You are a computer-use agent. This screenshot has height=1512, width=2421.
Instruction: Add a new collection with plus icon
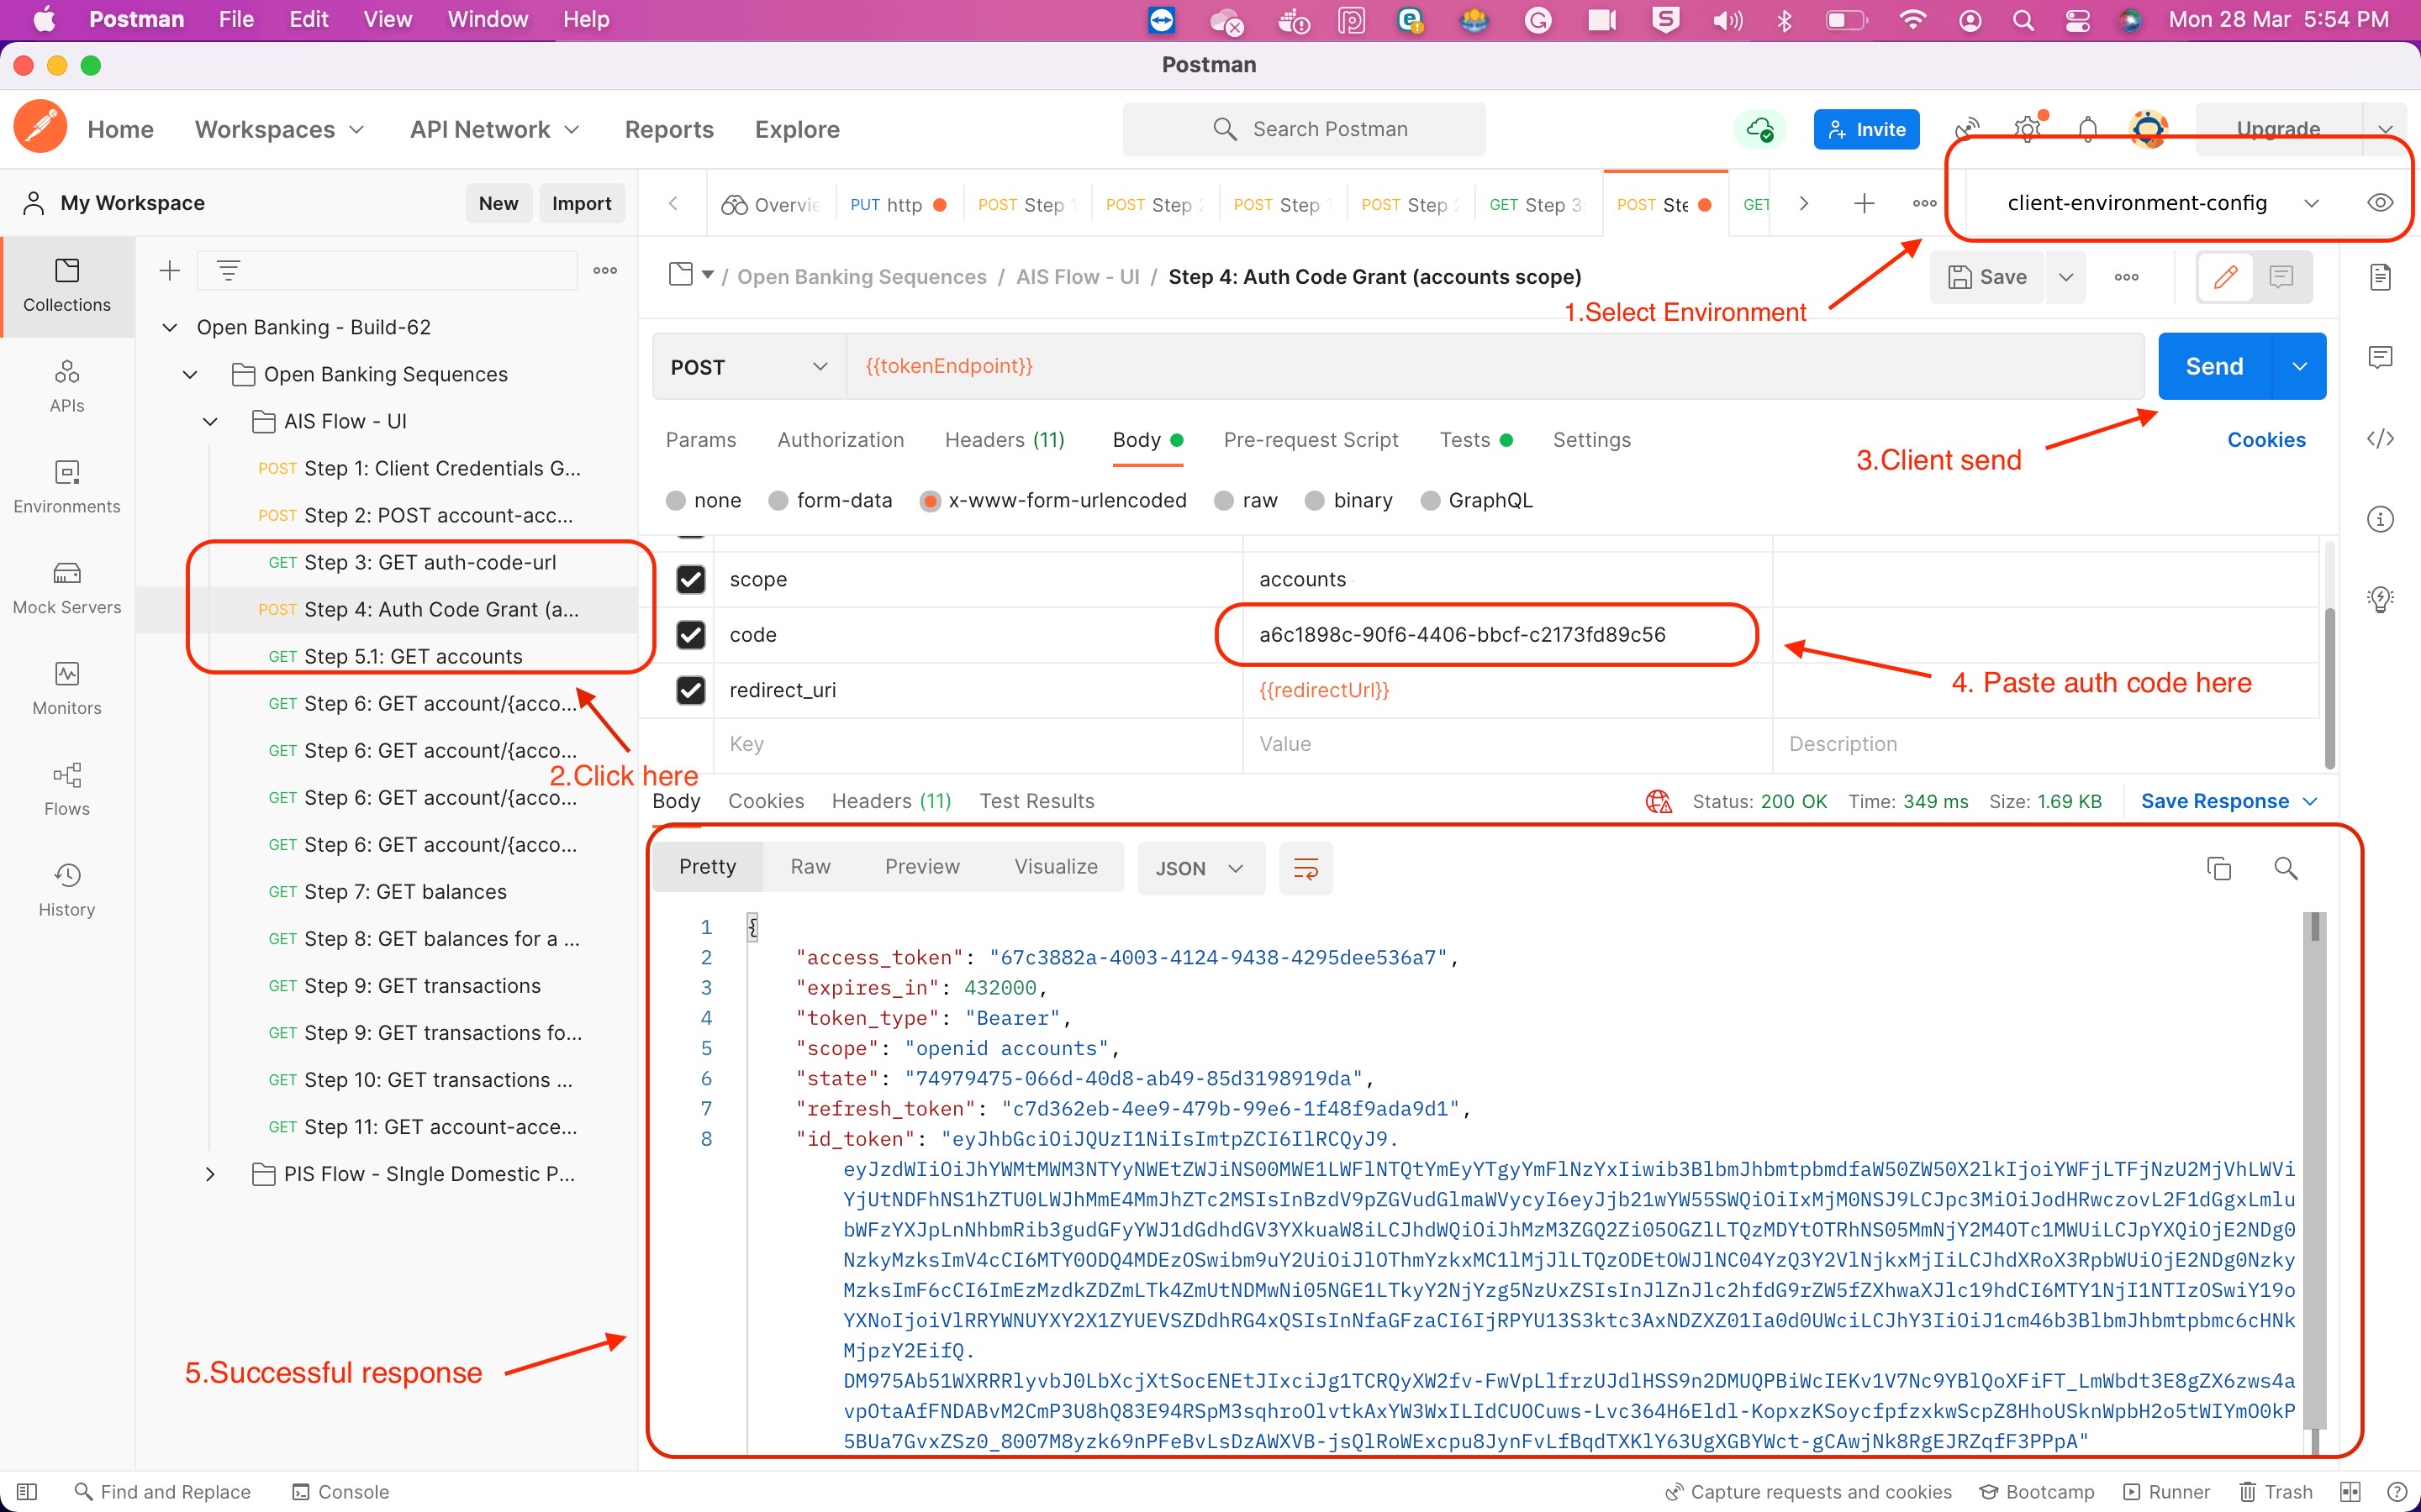pos(170,270)
